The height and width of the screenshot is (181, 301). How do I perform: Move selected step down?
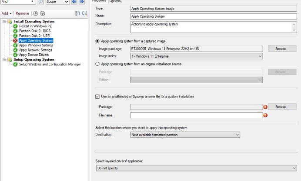coord(42,13)
